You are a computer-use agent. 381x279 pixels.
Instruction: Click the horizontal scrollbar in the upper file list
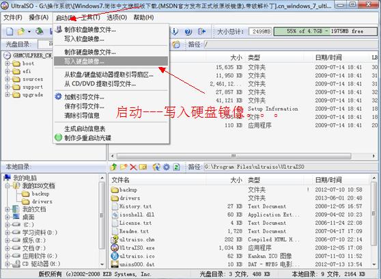point(234,156)
